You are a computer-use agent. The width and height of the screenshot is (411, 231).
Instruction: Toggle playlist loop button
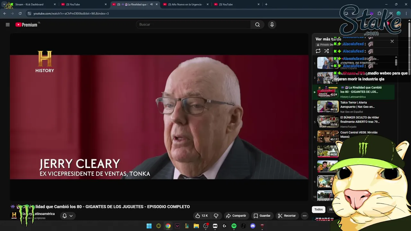[x=318, y=51]
